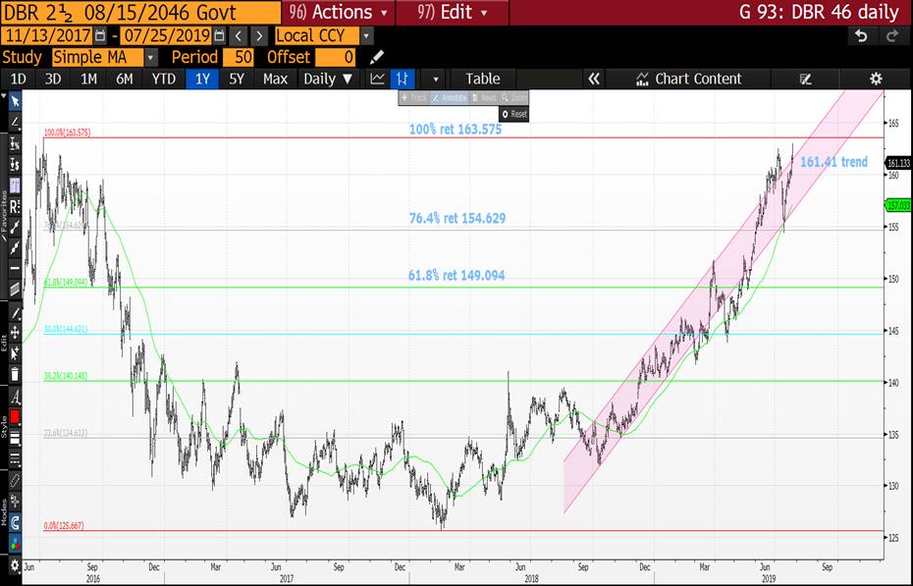Click the '100% ret 163.575' annotation label
This screenshot has width=913, height=586.
point(456,130)
